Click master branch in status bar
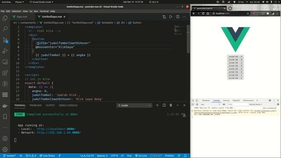Viewport: 281px width, 158px height. (x=10, y=156)
